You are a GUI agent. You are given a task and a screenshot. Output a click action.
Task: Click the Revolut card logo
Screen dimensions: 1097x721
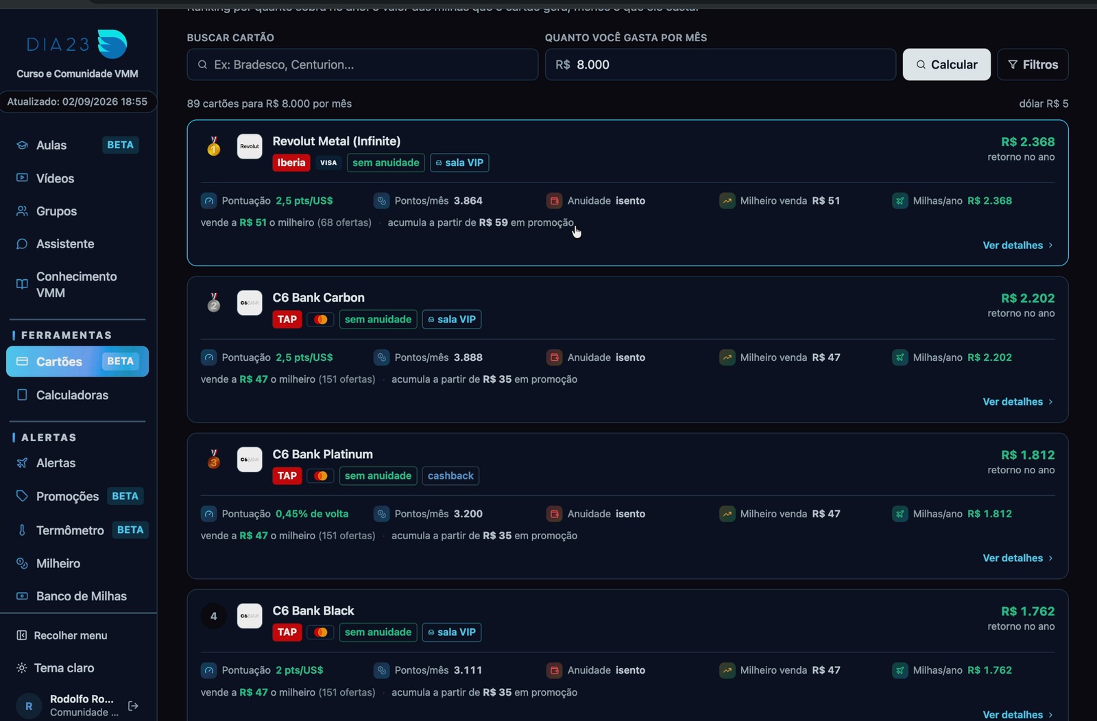(250, 146)
